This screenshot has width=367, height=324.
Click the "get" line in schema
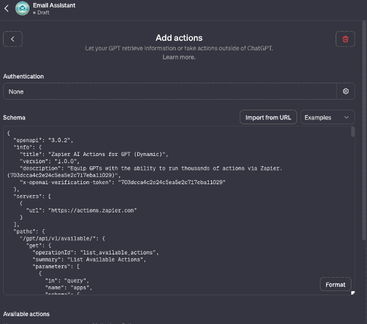pos(39,245)
